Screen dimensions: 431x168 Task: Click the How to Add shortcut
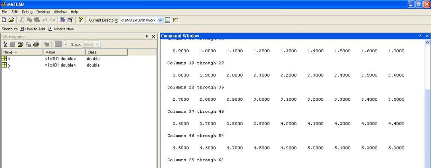point(32,29)
